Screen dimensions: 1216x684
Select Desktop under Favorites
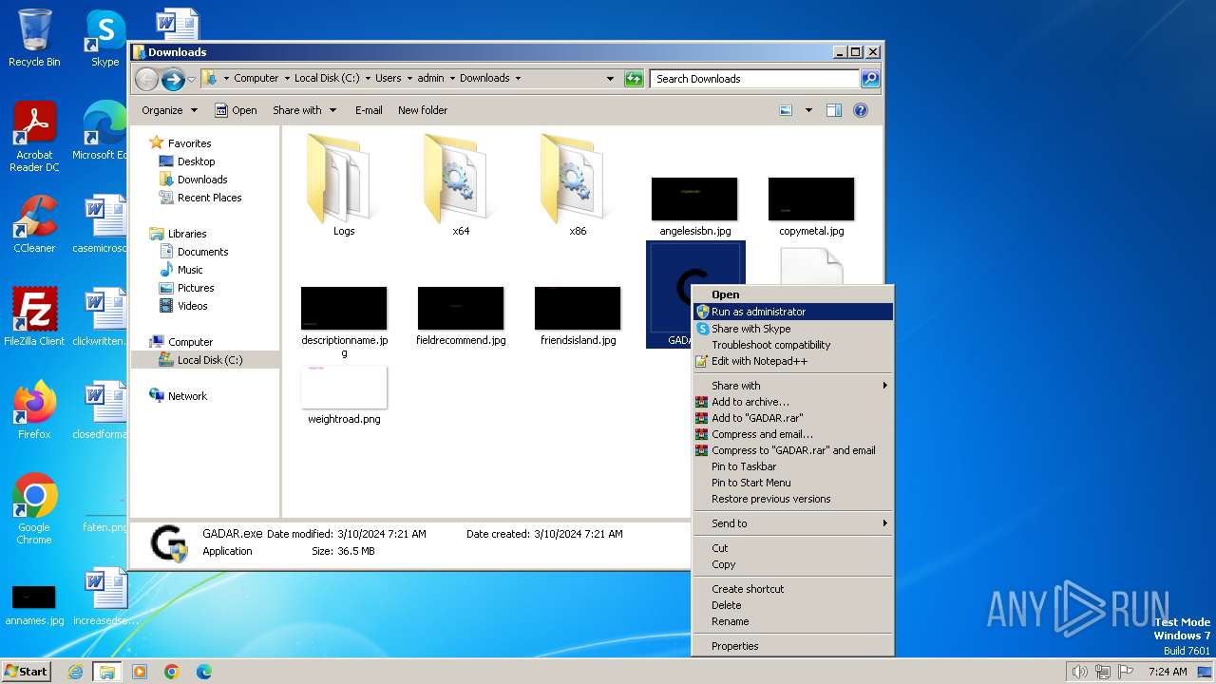click(196, 161)
